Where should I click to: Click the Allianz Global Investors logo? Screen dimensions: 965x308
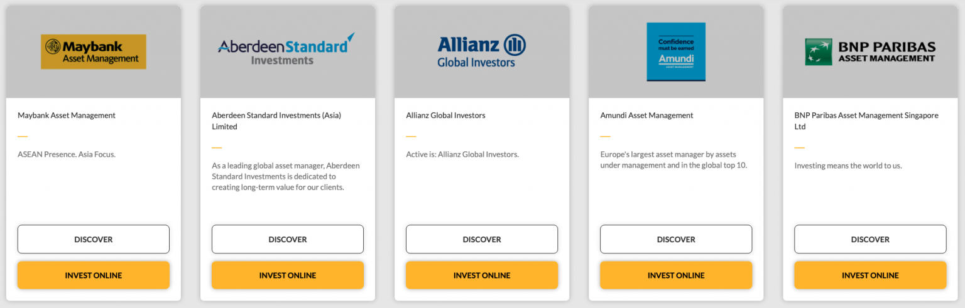pos(481,51)
